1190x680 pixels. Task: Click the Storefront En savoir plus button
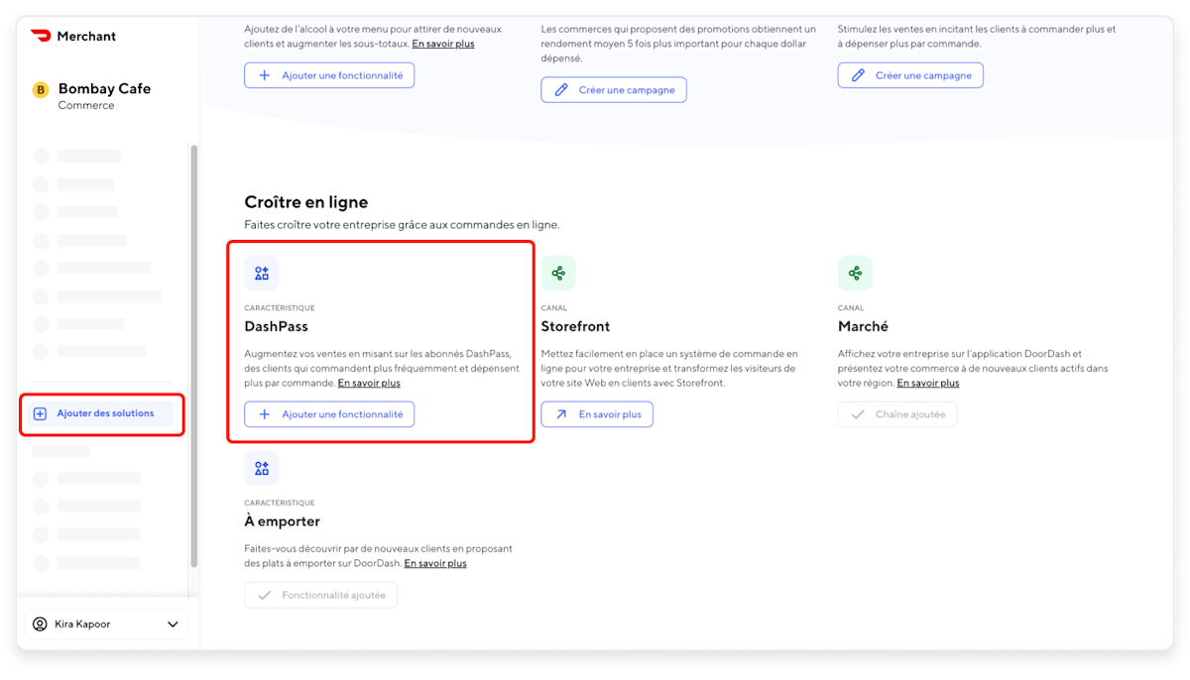[597, 414]
